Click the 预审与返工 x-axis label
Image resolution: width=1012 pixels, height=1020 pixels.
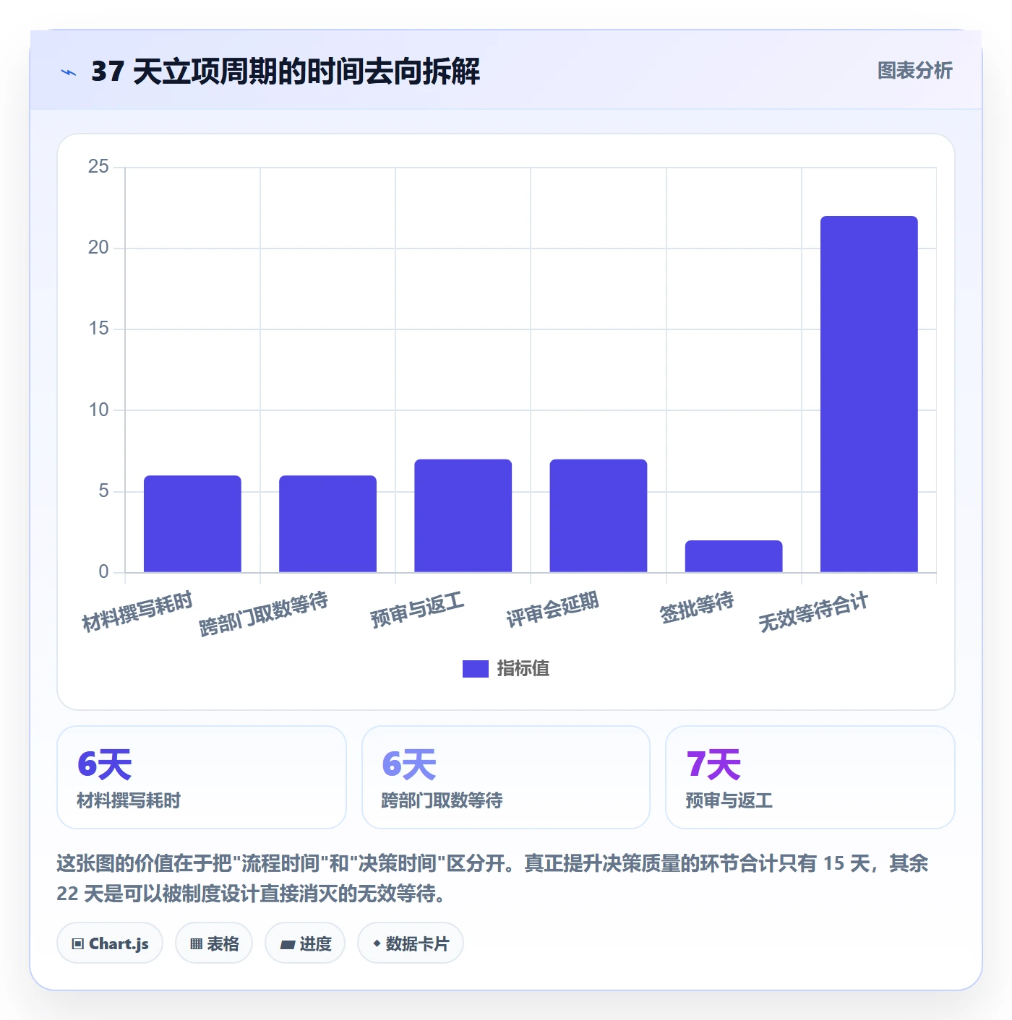[x=417, y=610]
